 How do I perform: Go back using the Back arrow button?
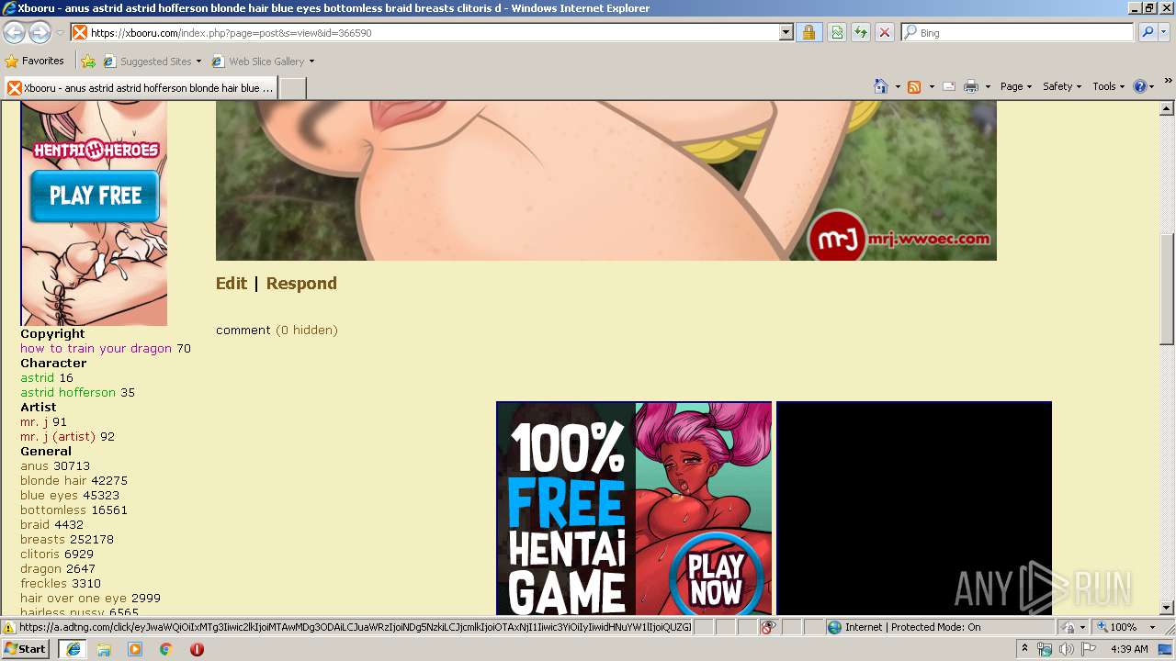14,32
